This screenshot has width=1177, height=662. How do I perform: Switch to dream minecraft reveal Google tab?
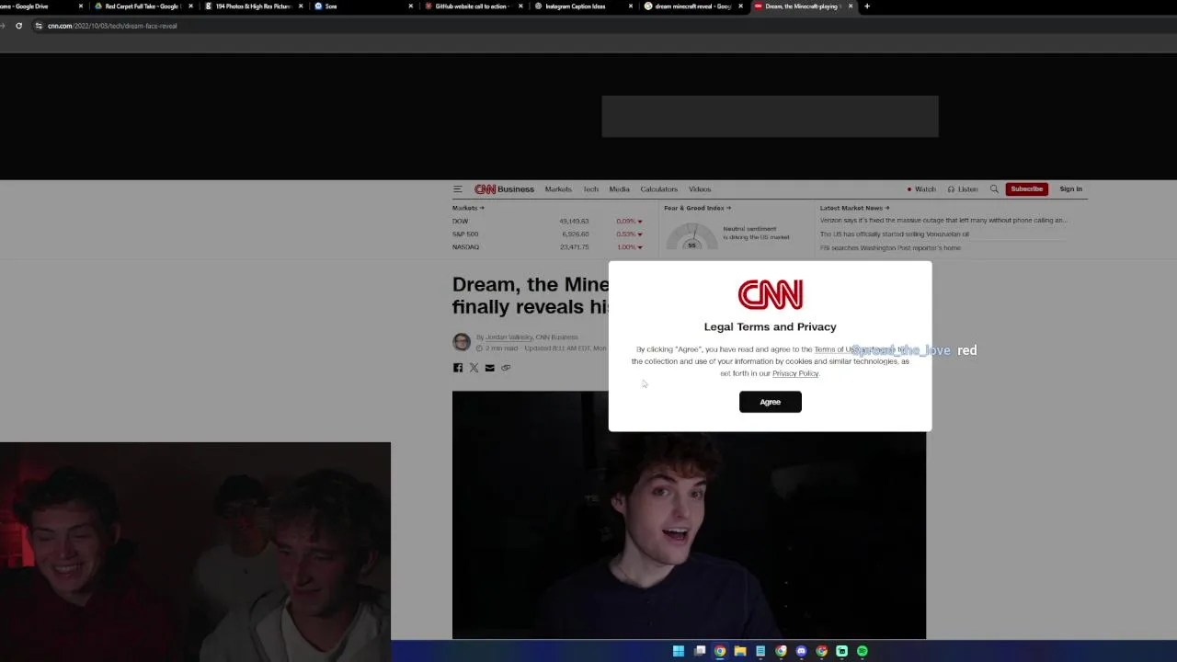(x=692, y=6)
